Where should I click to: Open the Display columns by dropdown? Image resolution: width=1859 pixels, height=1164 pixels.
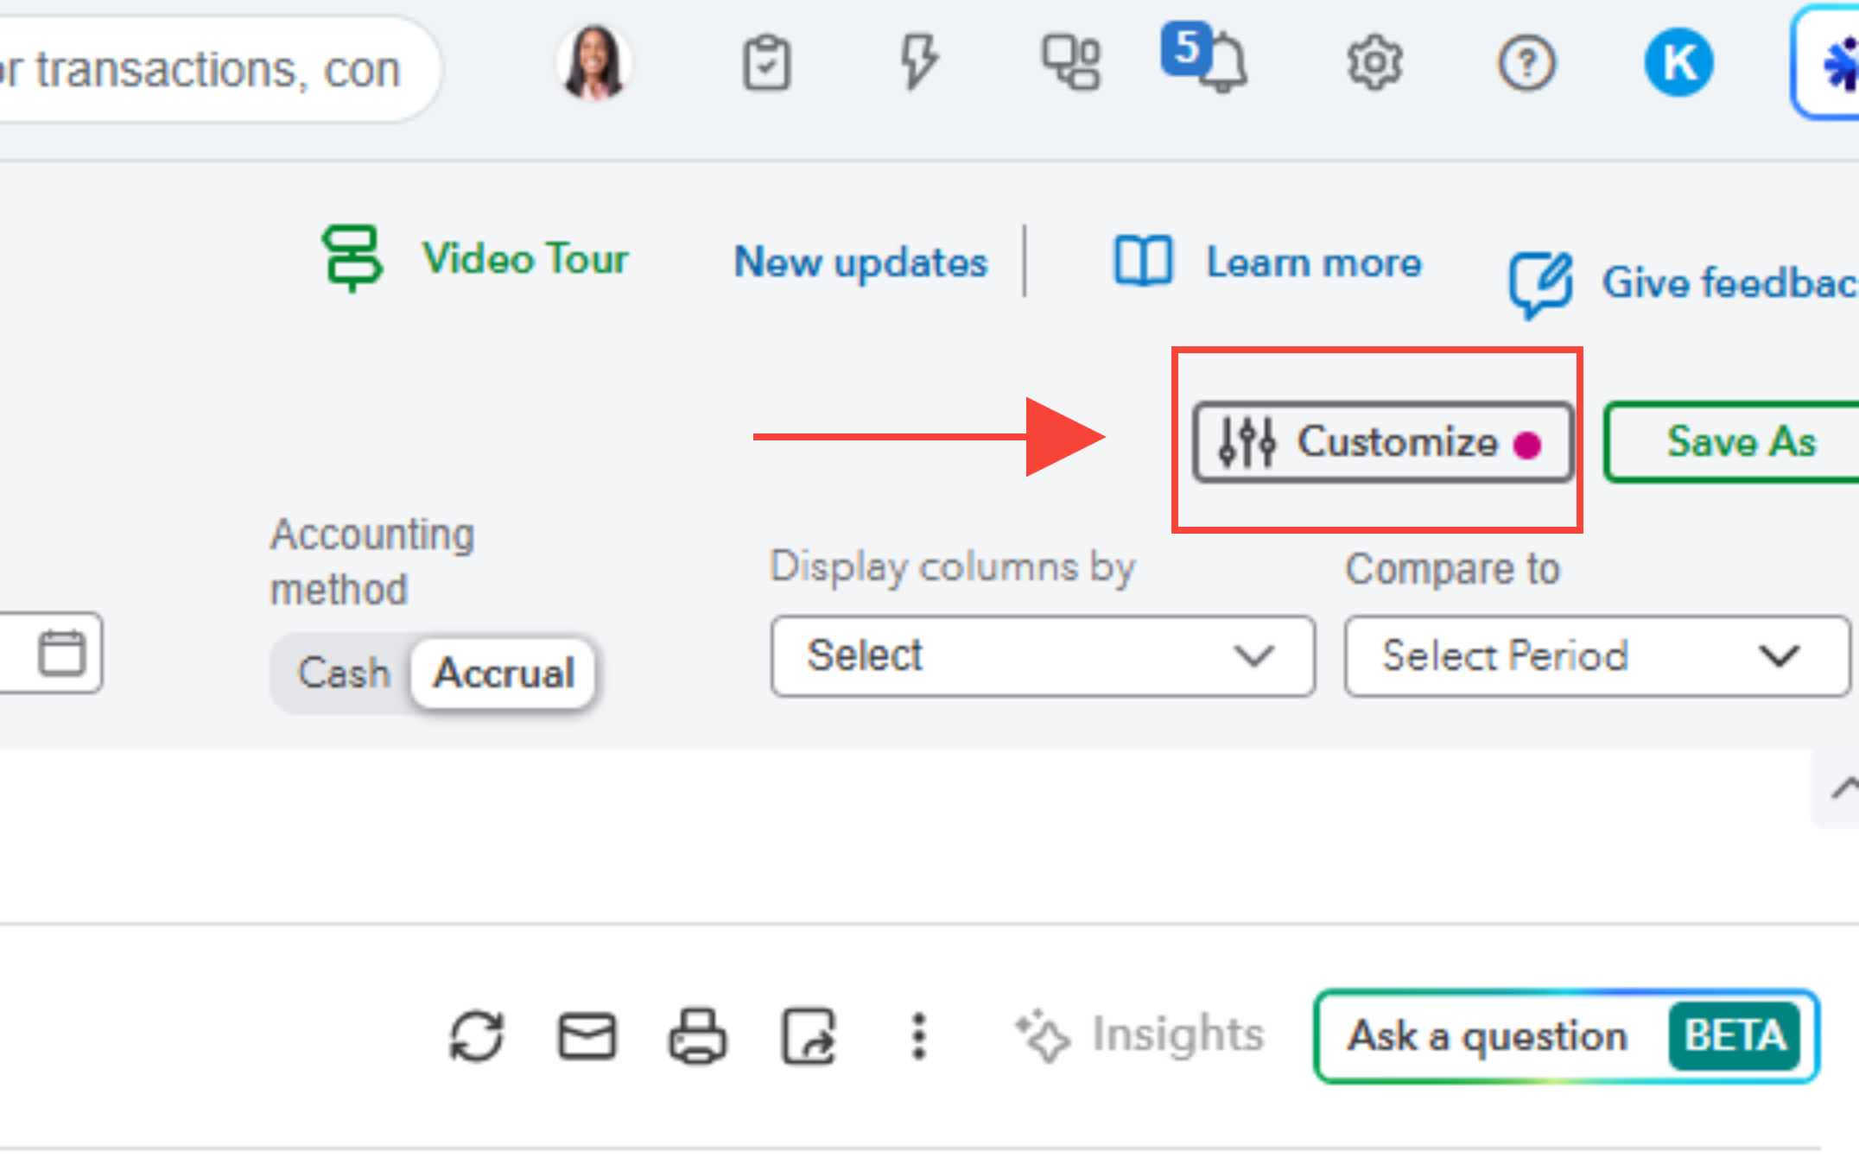pos(1043,656)
